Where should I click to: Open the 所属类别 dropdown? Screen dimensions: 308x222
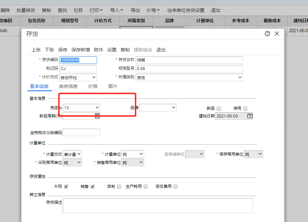pos(189,77)
